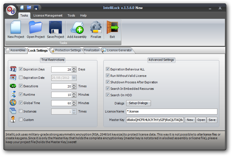Switch to the Protection Settings tab

point(66,50)
